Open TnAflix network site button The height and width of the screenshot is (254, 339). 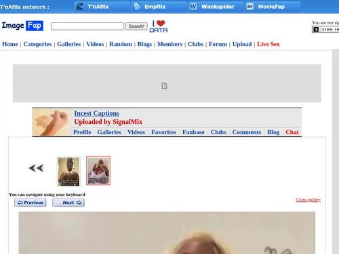click(102, 7)
